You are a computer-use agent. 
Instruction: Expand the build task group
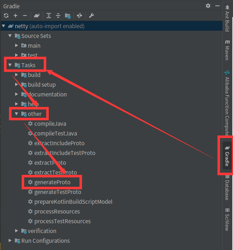coord(16,75)
